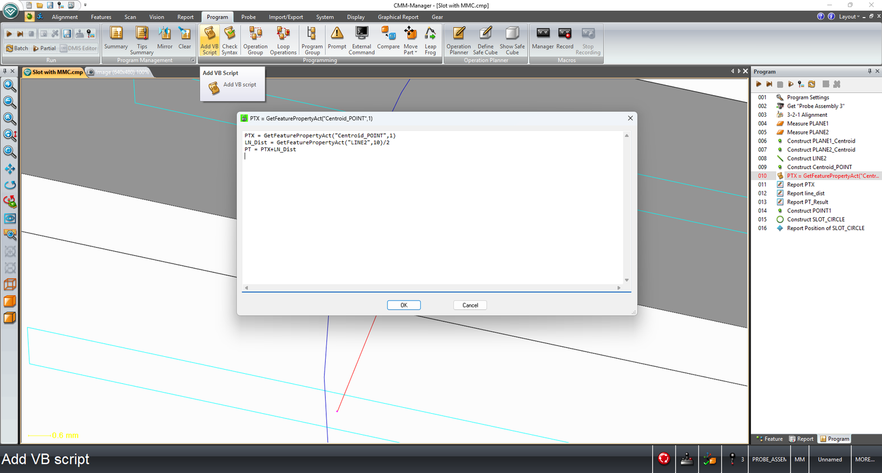
Task: Confirm the VB script with OK
Action: [x=404, y=305]
